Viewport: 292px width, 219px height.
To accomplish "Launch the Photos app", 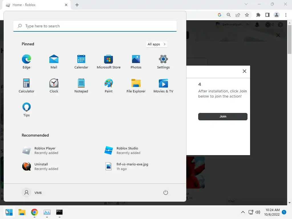I will [136, 62].
